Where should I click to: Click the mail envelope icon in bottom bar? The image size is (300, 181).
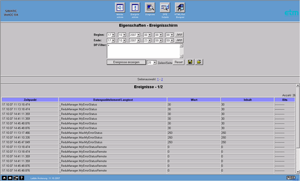(x=10, y=178)
